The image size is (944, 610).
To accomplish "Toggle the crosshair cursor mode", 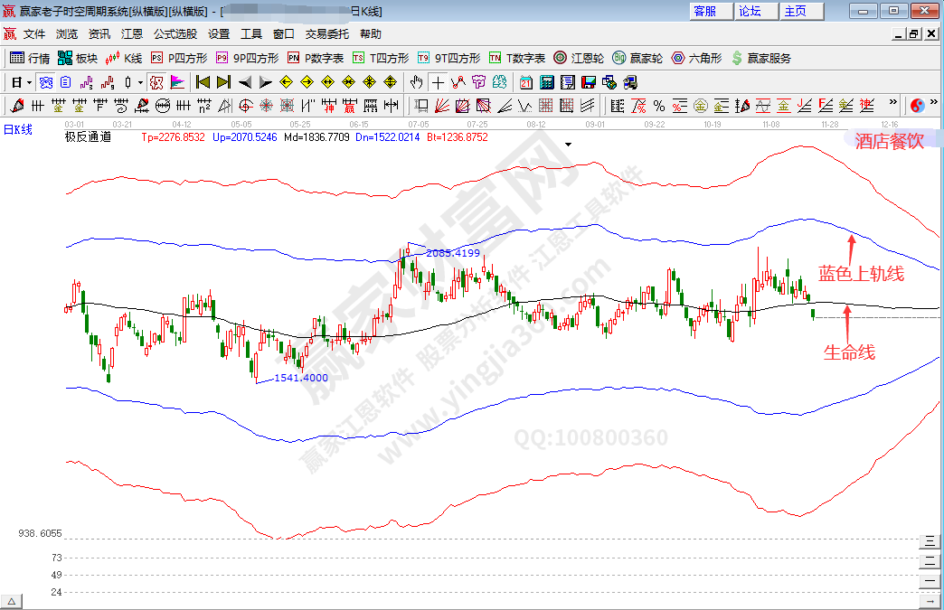I will click(437, 82).
